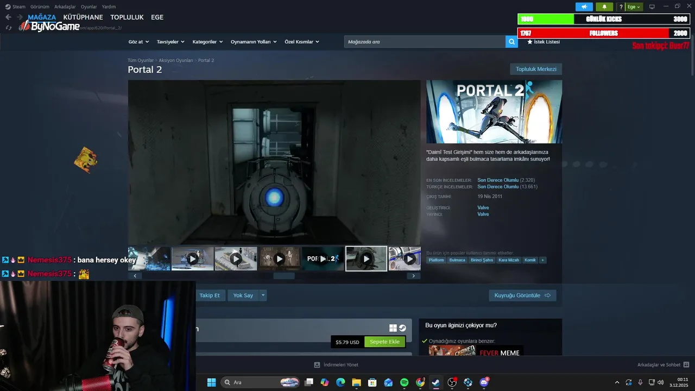The image size is (695, 391).
Task: Select the Birinci Şahıs tag
Action: point(482,260)
